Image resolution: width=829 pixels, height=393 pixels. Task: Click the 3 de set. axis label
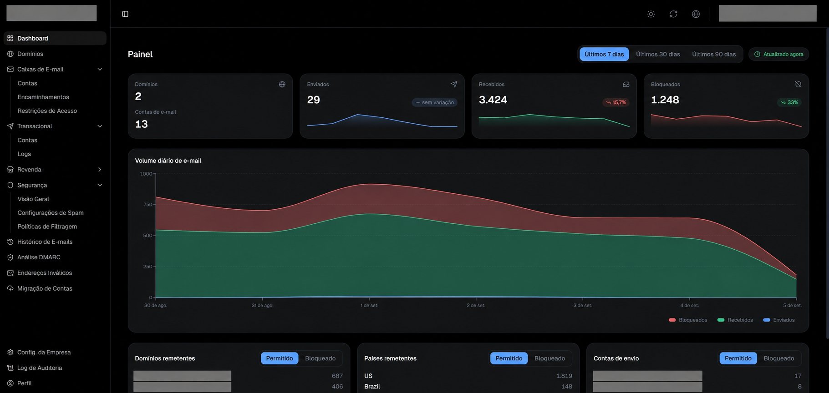[x=583, y=305]
